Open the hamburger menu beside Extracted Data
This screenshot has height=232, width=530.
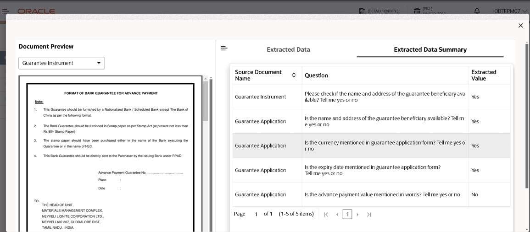pos(224,48)
